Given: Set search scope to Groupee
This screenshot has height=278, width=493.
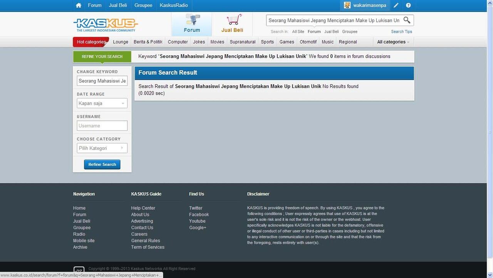Looking at the screenshot, I should [350, 32].
